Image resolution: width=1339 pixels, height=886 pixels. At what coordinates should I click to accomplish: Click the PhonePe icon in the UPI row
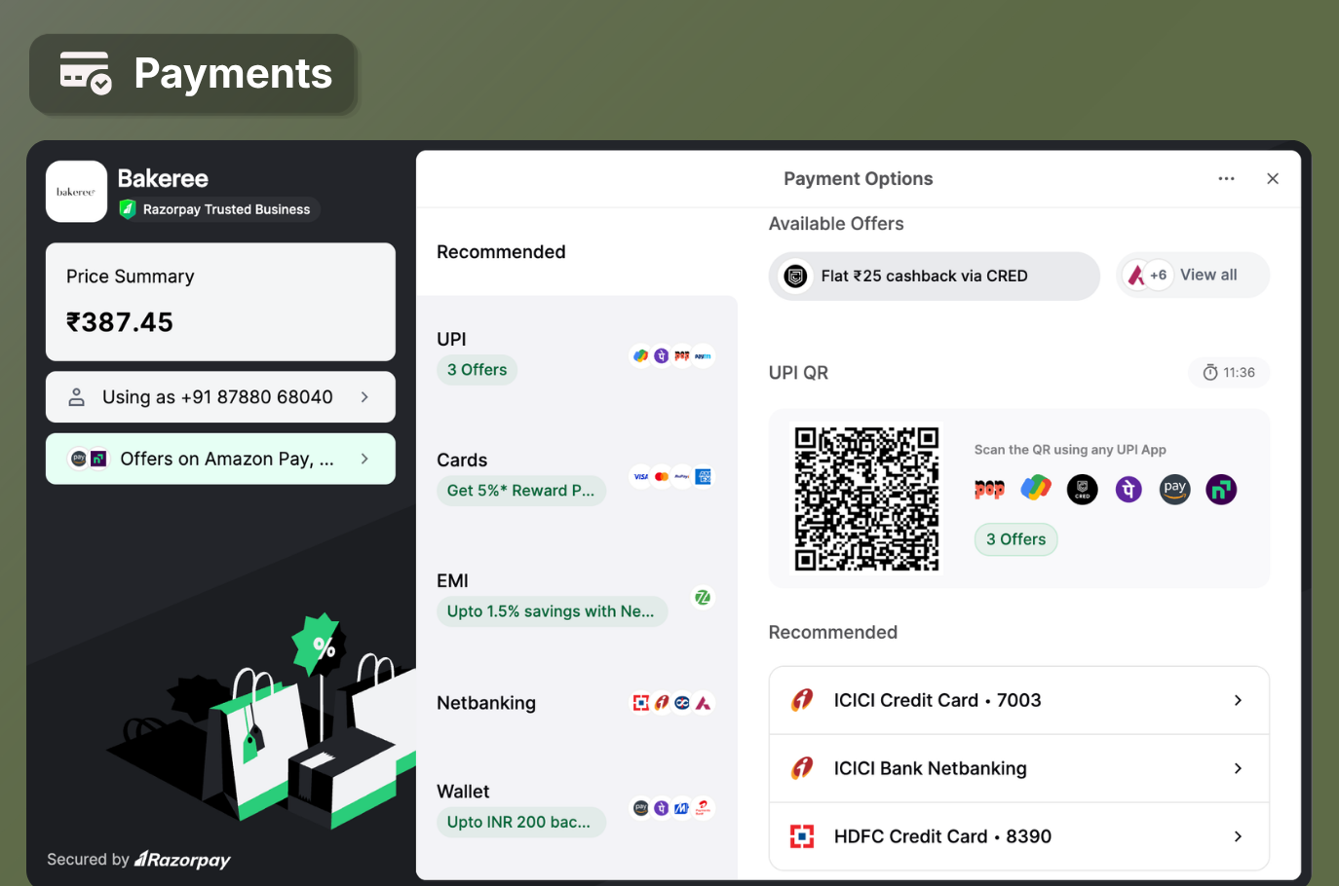point(661,355)
